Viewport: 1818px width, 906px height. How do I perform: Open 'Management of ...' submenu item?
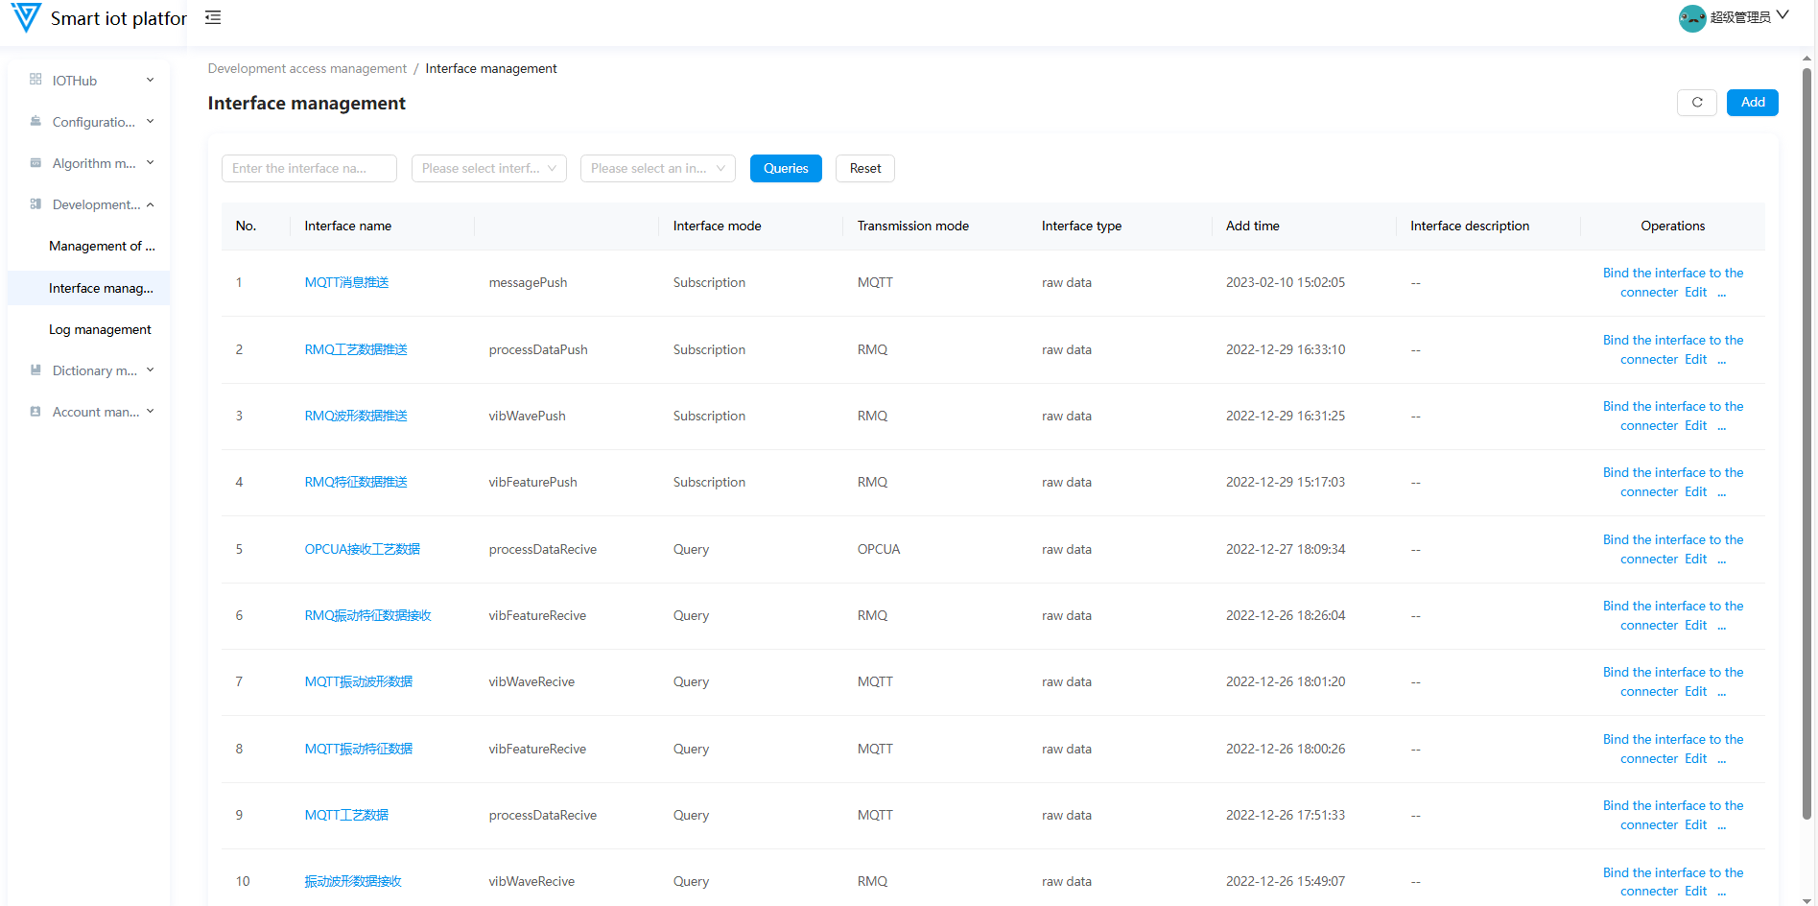click(102, 246)
